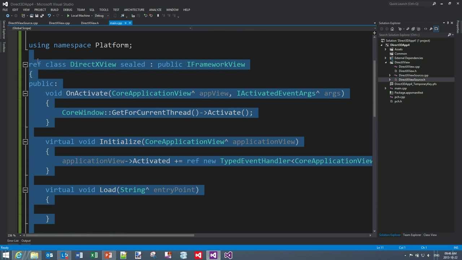Click View Code icon in Solution Explorer
The image size is (462, 260).
tap(426, 29)
